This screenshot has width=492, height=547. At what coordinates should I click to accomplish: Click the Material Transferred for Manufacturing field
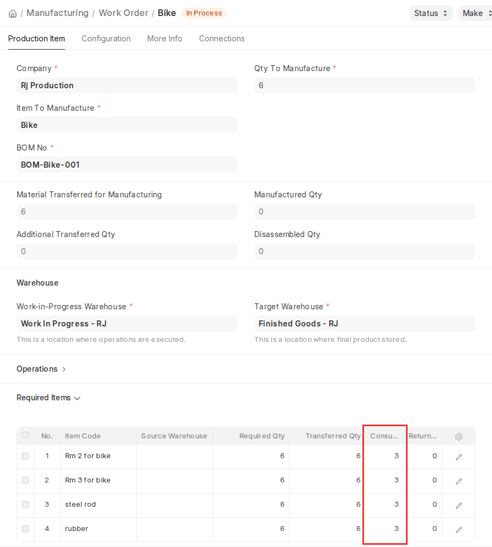(127, 211)
